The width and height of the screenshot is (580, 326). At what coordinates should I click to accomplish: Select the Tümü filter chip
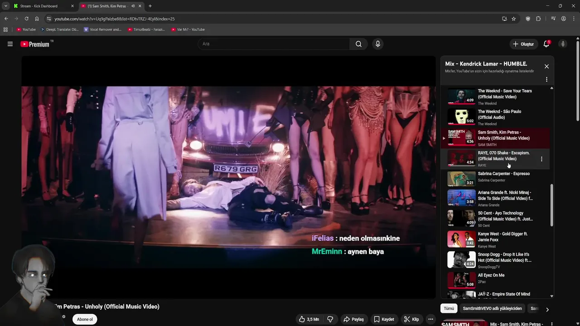click(x=449, y=308)
